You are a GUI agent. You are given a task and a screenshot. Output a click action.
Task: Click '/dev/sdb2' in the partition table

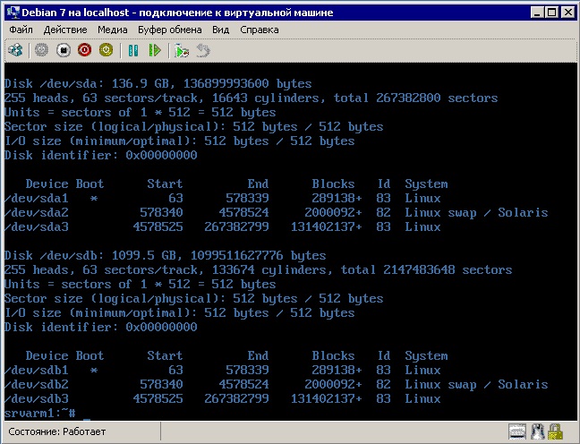tap(37, 384)
